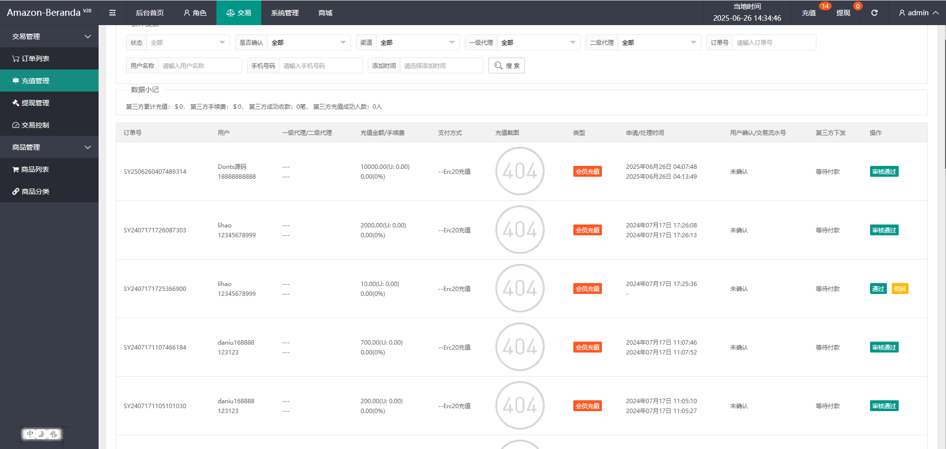Image resolution: width=946 pixels, height=449 pixels.
Task: Select the 交易 top menu
Action: [x=239, y=13]
